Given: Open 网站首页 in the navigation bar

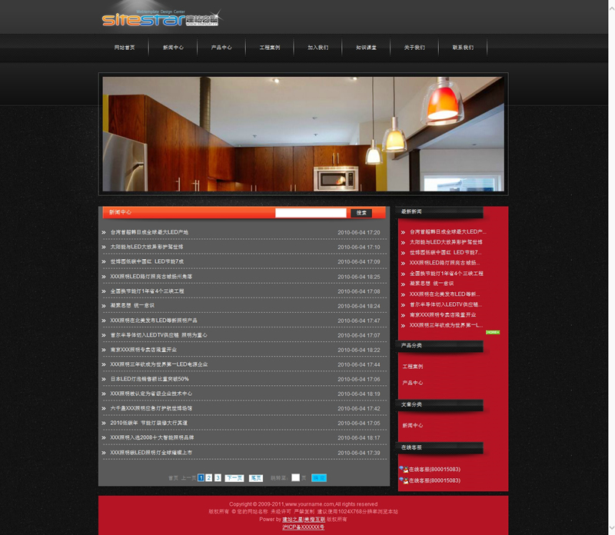Looking at the screenshot, I should (x=125, y=48).
